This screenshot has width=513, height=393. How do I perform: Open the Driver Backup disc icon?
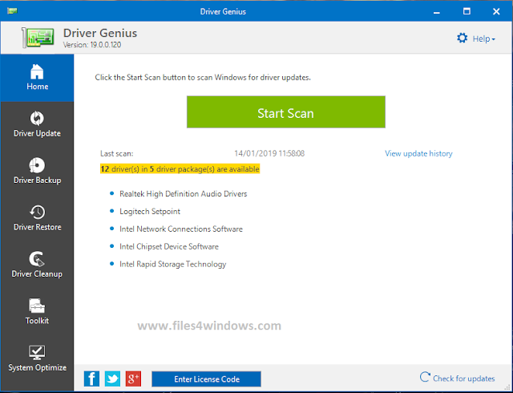tap(37, 165)
